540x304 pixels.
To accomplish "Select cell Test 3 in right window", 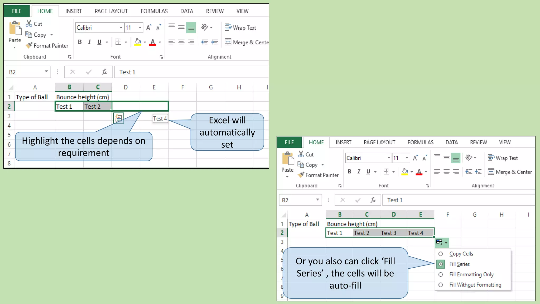I will pyautogui.click(x=393, y=233).
